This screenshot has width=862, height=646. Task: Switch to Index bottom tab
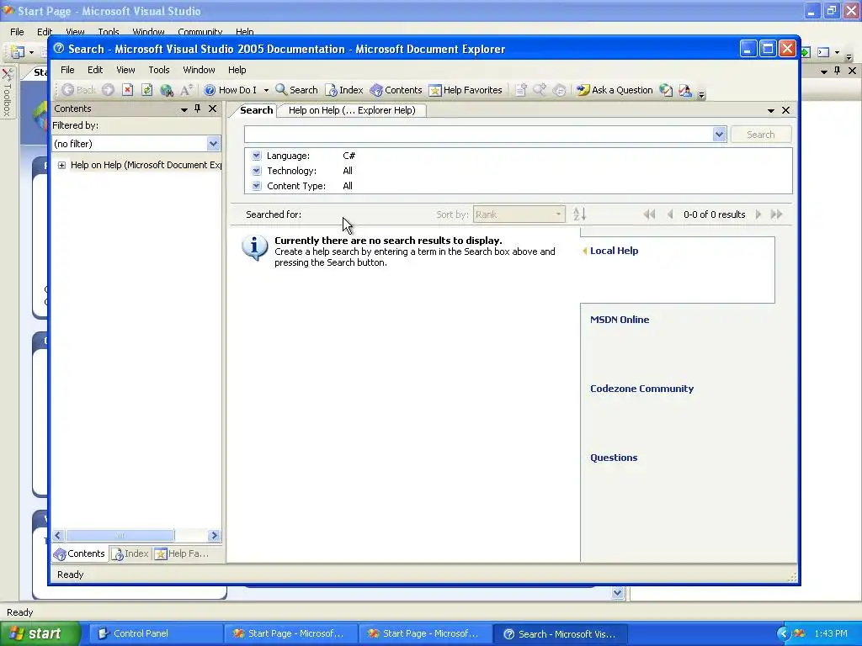(x=130, y=553)
